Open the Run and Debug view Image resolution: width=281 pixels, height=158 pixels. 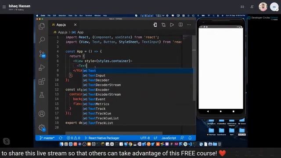tap(42, 68)
